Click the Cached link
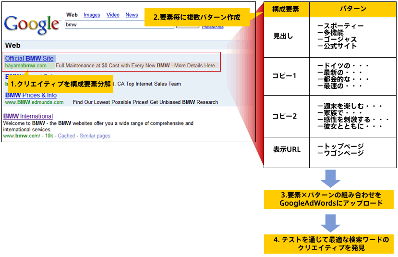 point(66,136)
